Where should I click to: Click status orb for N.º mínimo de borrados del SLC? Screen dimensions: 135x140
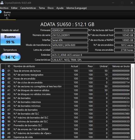(x=3, y=122)
